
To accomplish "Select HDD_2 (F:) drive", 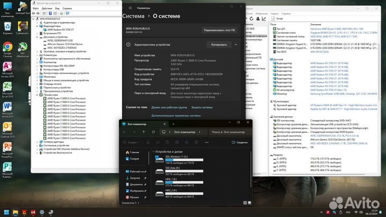I will coord(179,193).
